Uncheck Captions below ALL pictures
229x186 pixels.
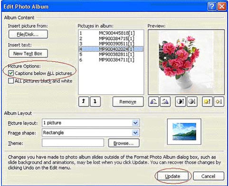click(x=11, y=73)
